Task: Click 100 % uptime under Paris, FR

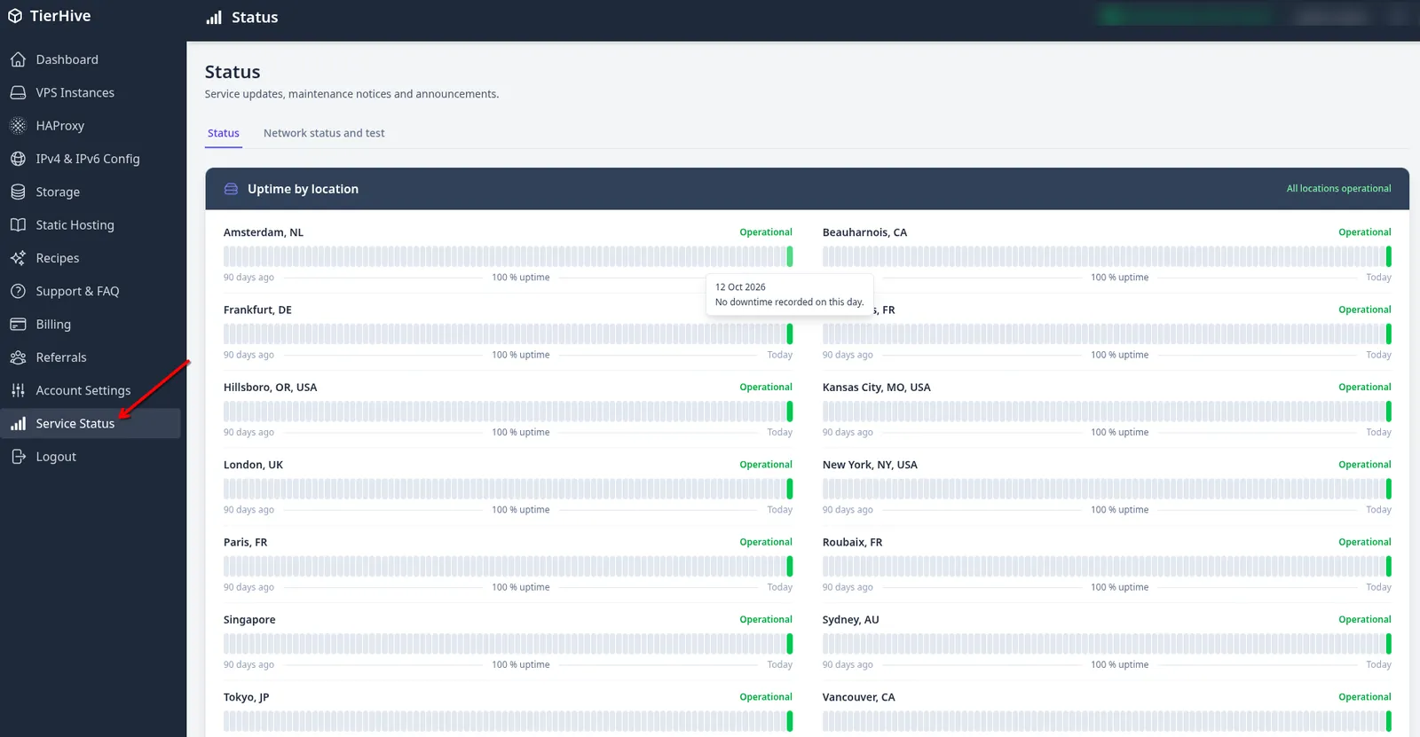Action: coord(521,587)
